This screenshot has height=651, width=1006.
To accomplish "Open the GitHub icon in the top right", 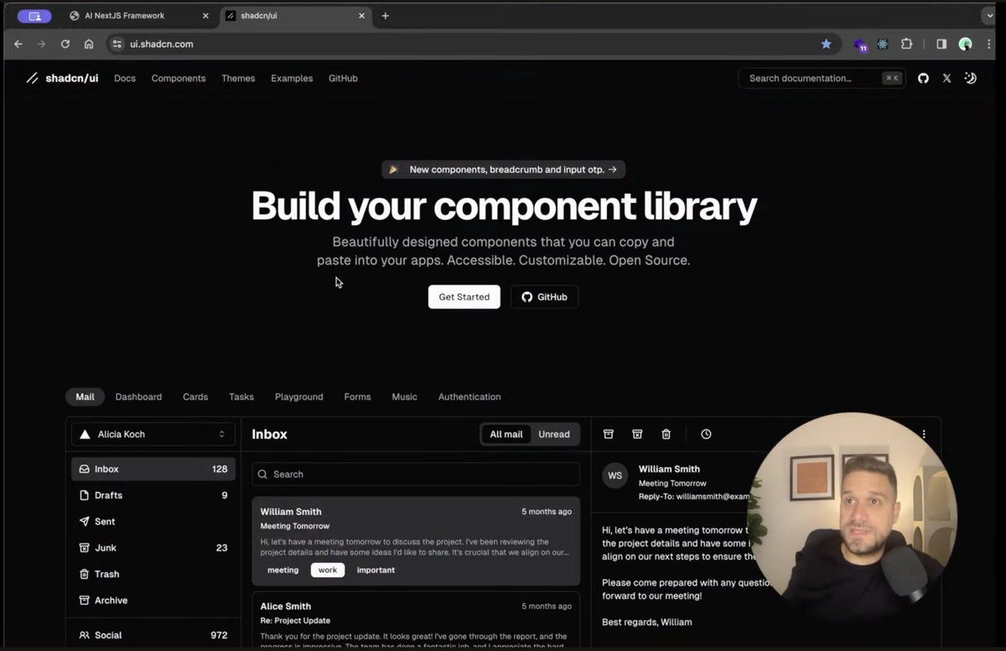I will click(923, 78).
